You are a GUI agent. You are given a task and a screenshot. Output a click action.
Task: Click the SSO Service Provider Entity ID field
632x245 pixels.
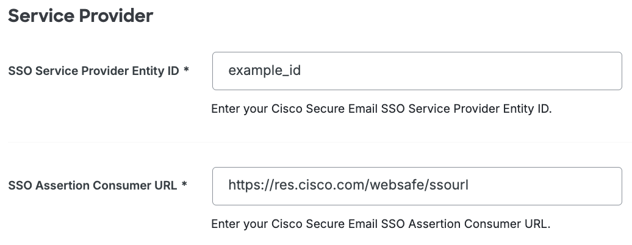[417, 71]
